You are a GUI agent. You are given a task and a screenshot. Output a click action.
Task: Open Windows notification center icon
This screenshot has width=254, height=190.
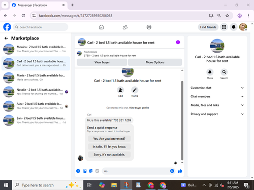coord(246,185)
